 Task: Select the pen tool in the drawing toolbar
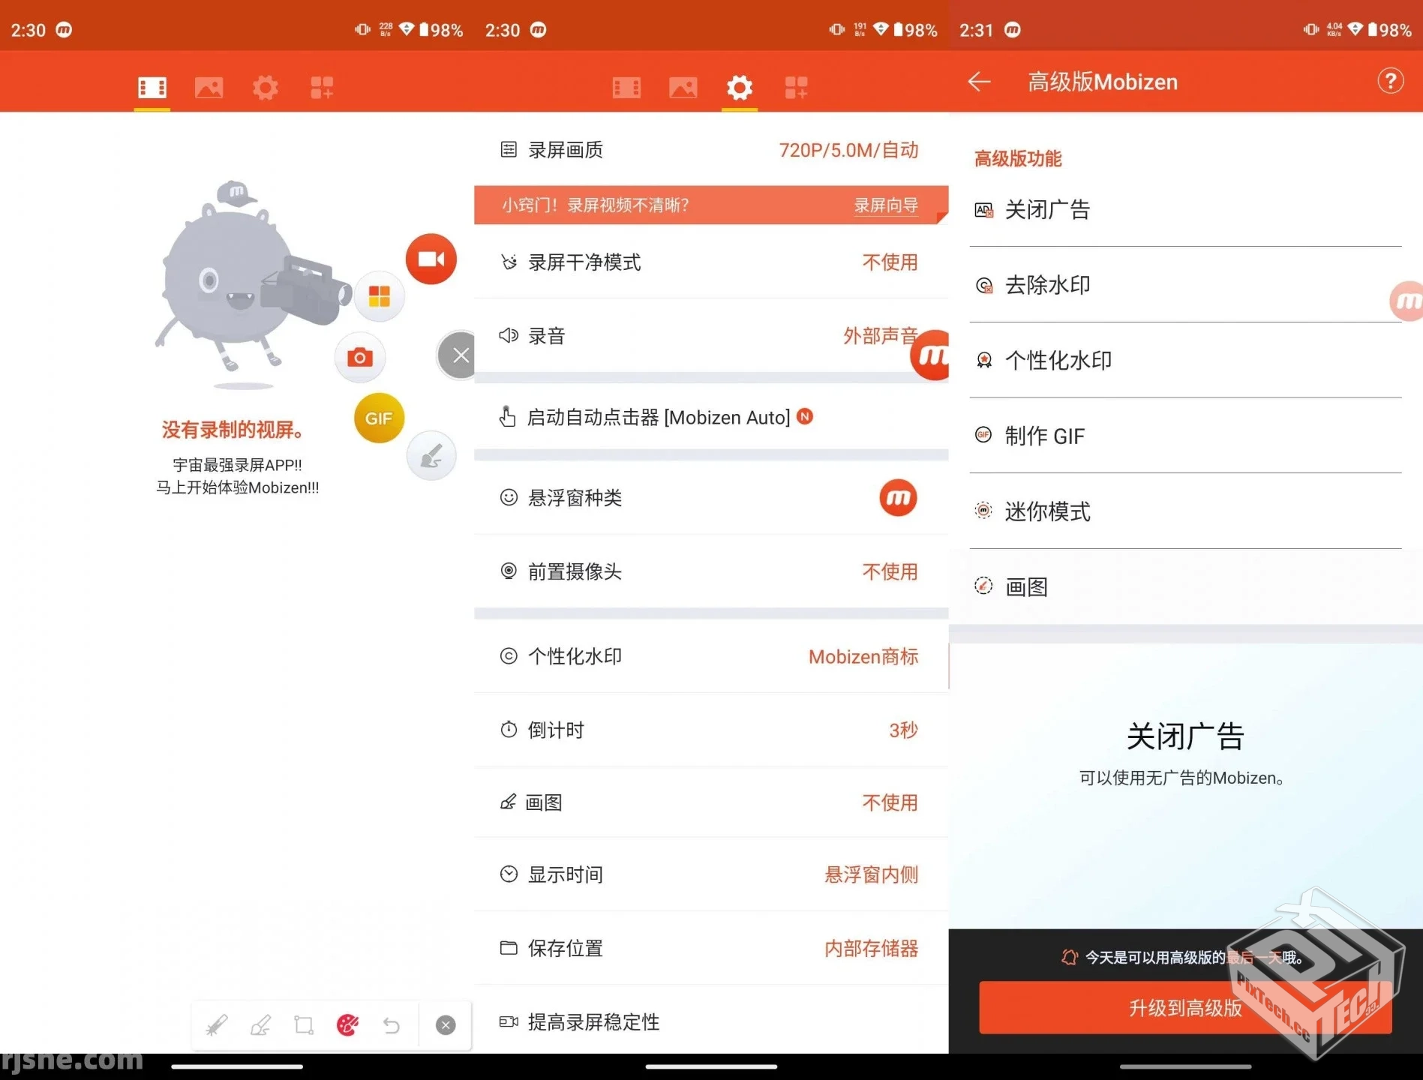click(217, 1024)
